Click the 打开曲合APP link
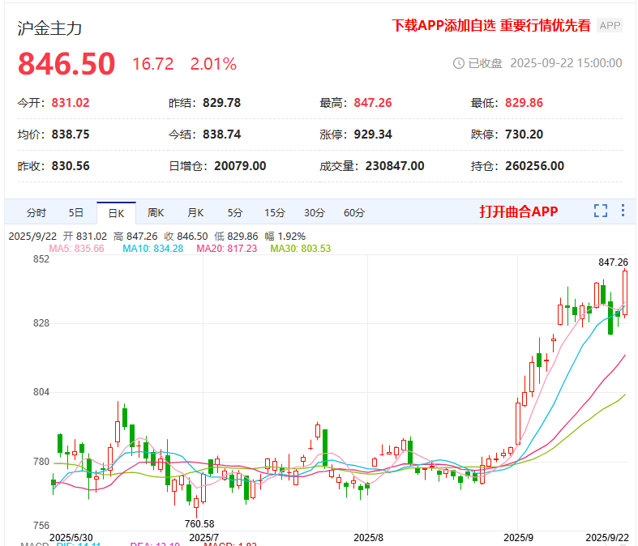 pos(518,211)
